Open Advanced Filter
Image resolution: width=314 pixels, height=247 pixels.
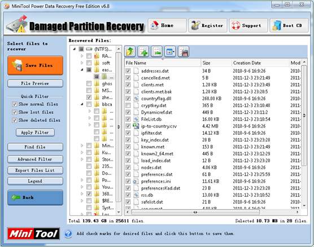[x=35, y=159]
